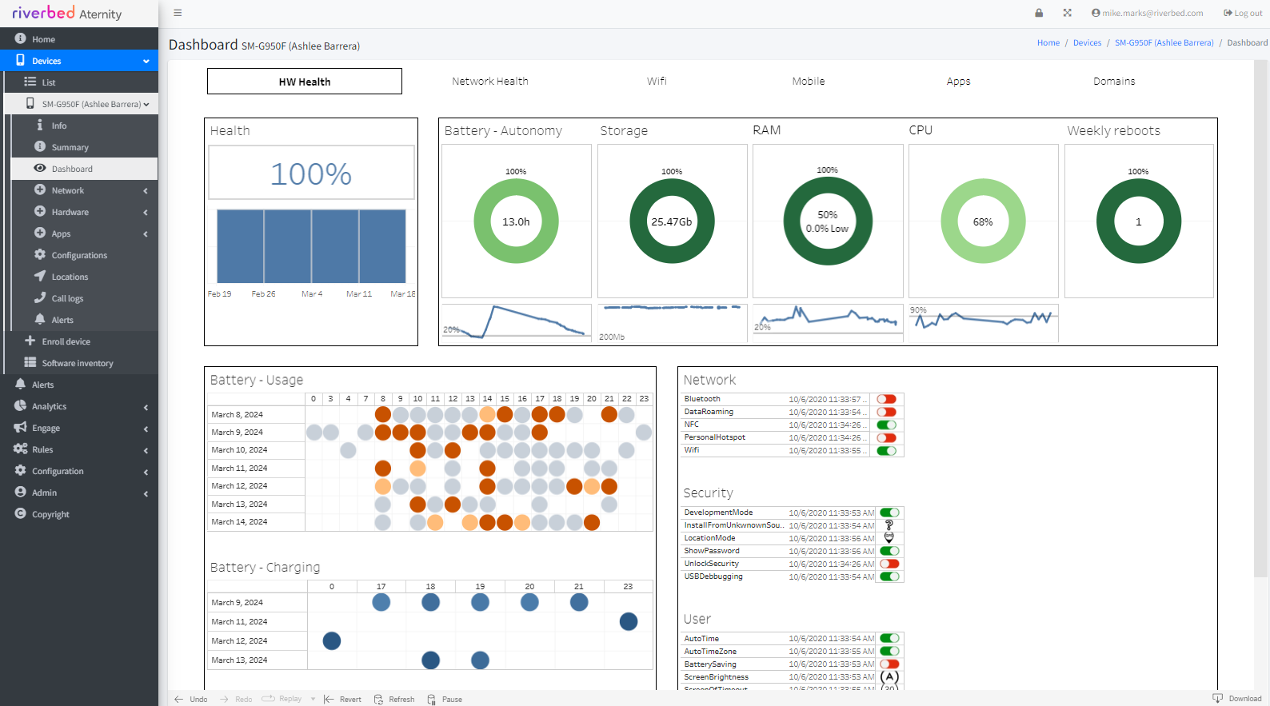Image resolution: width=1270 pixels, height=706 pixels.
Task: Click the Download icon at bottom right
Action: (1217, 698)
